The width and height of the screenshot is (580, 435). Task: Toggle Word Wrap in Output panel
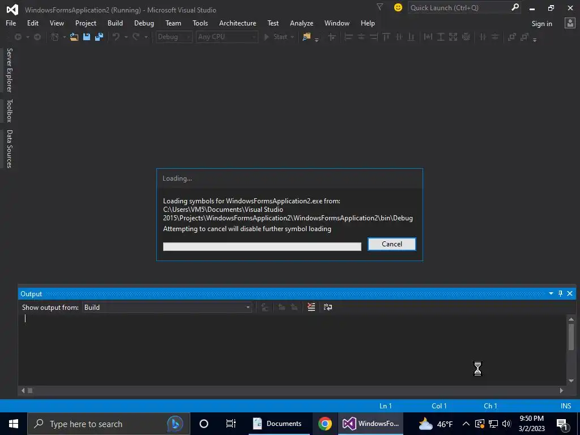pyautogui.click(x=328, y=307)
